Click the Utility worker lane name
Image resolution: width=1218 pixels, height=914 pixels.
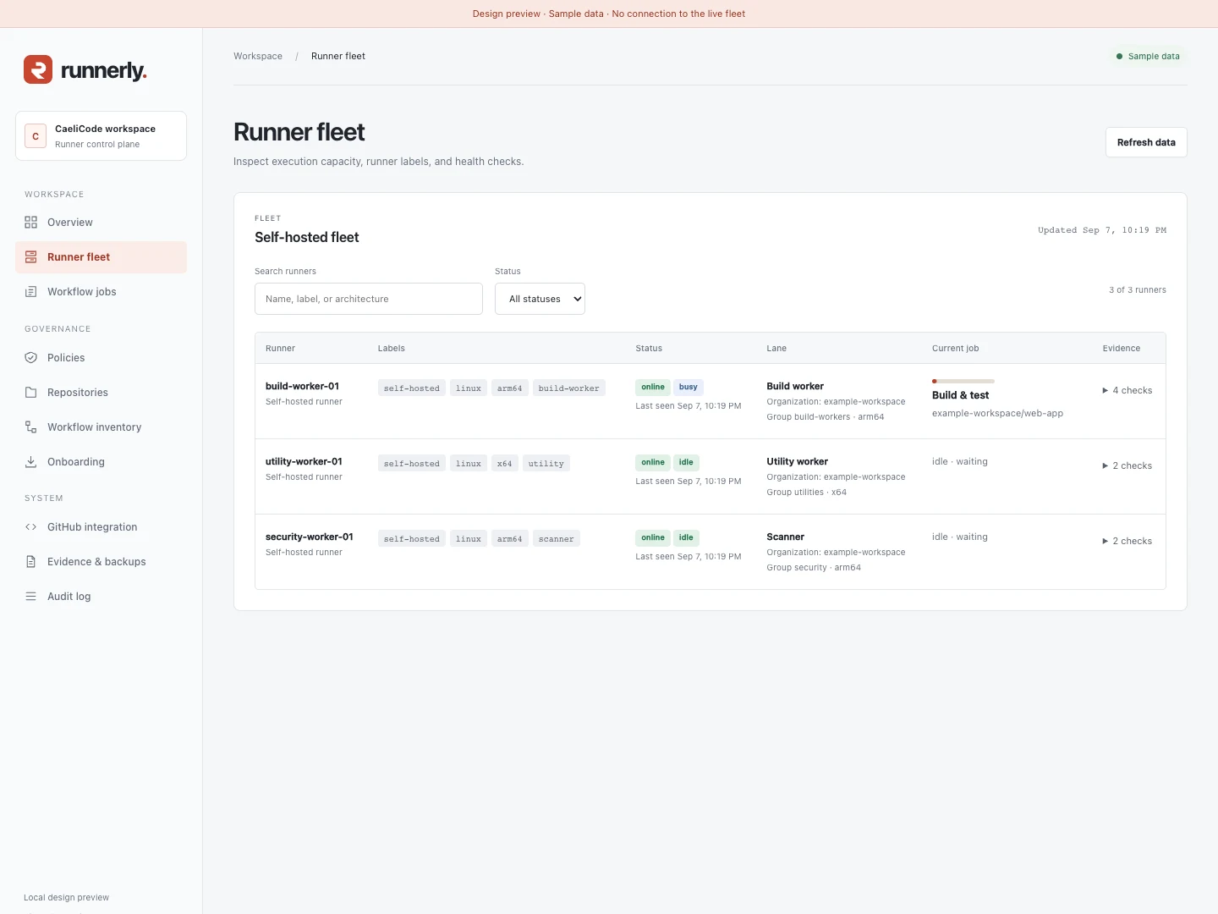tap(798, 461)
